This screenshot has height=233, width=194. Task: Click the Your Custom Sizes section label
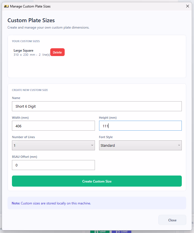pyautogui.click(x=26, y=41)
